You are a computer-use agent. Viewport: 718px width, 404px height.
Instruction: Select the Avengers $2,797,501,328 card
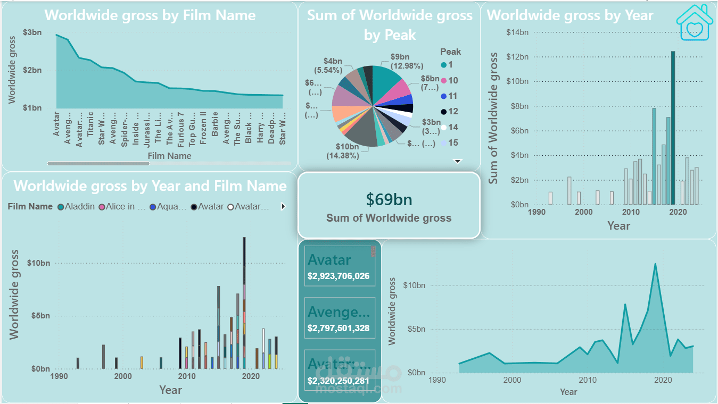[340, 317]
